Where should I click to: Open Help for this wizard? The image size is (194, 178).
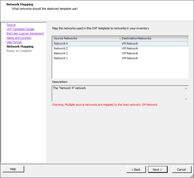coord(13,169)
